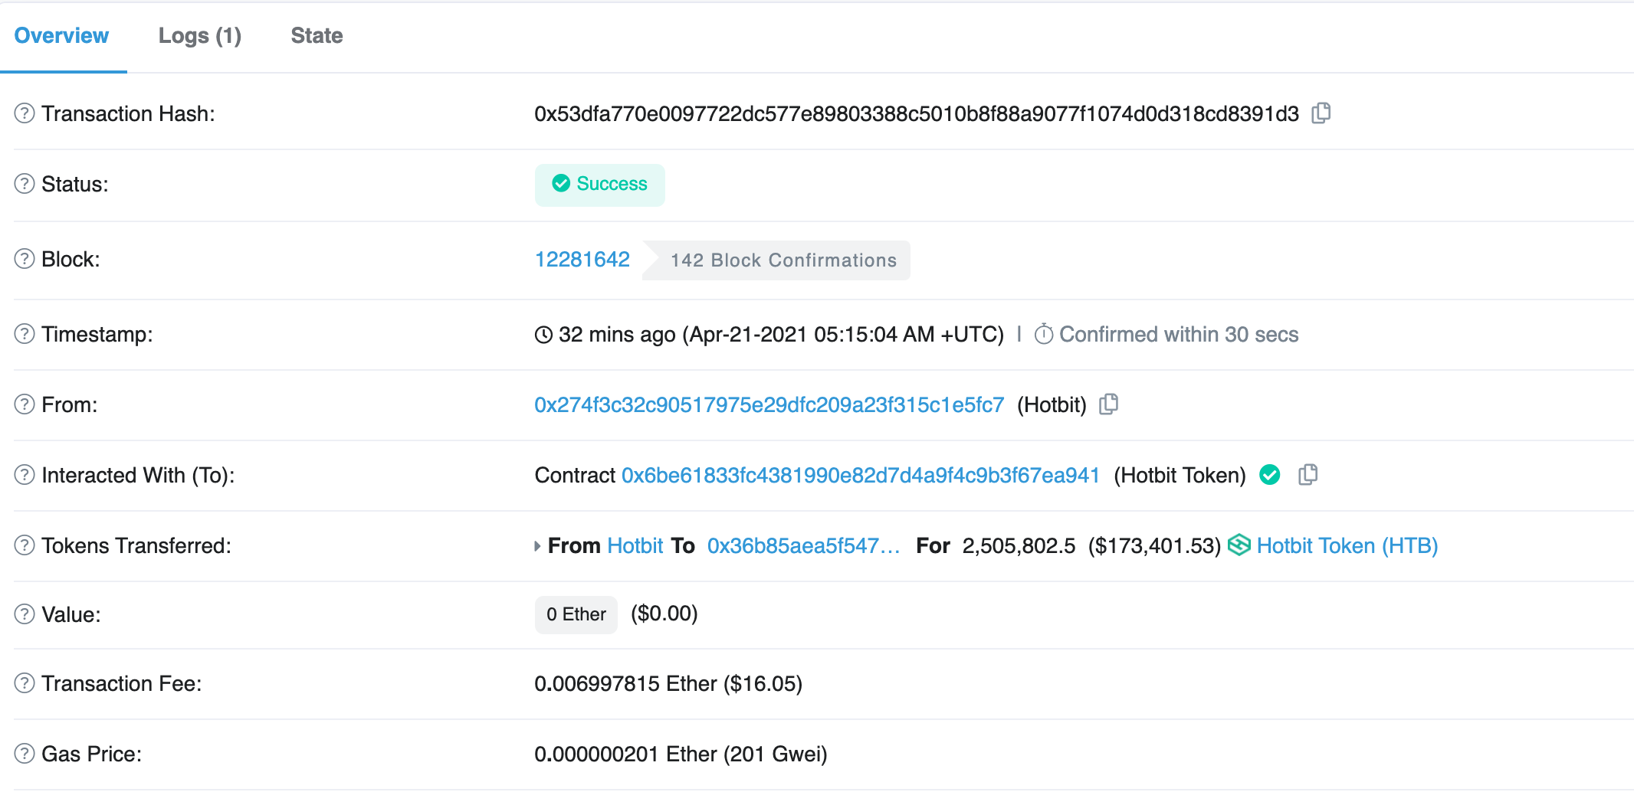Open block 12281642 link

[x=582, y=260]
